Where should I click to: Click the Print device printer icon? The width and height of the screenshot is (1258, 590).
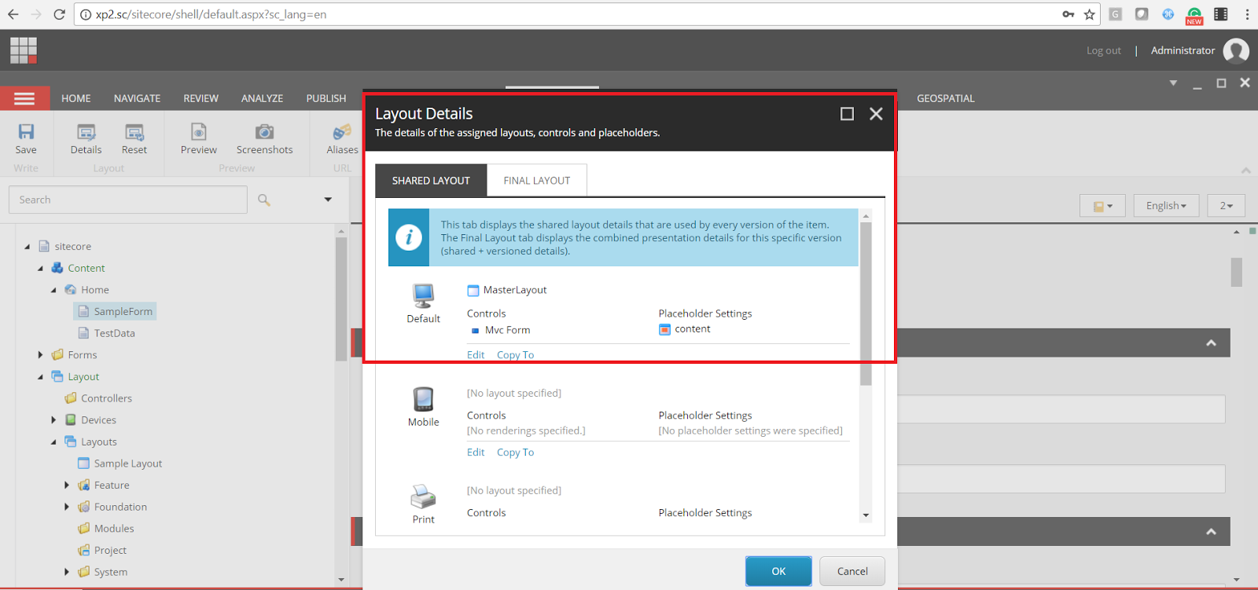pyautogui.click(x=423, y=497)
